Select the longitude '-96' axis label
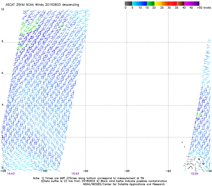212x186 pixels. click(x=127, y=171)
